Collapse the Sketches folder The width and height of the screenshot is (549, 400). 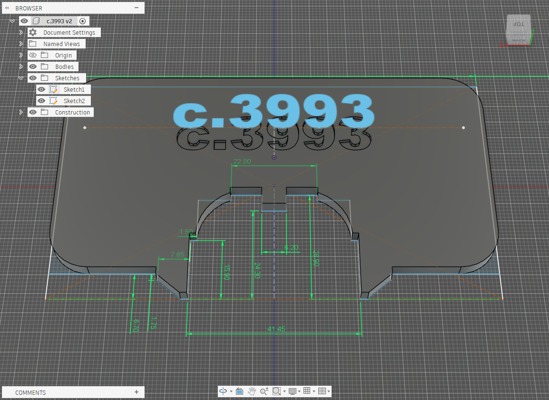21,78
